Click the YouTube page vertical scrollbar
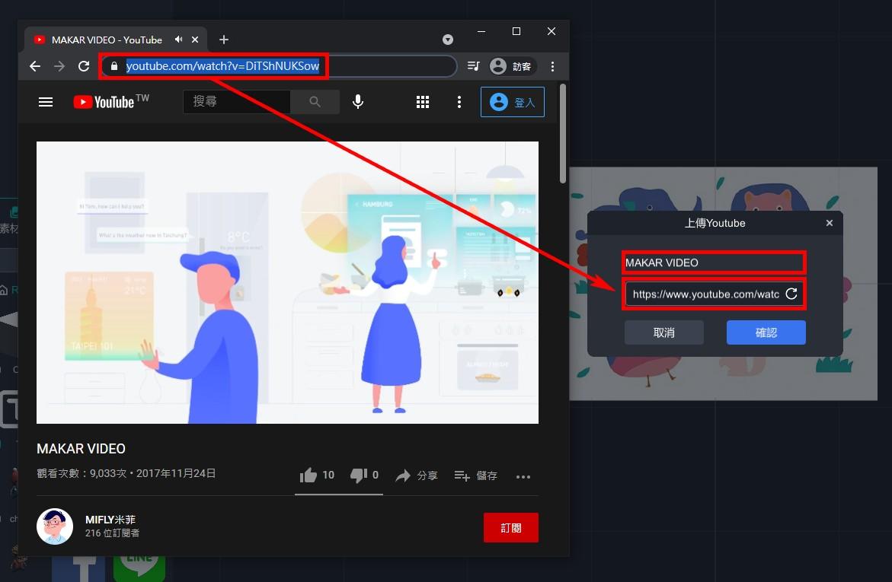The width and height of the screenshot is (892, 582). click(563, 134)
